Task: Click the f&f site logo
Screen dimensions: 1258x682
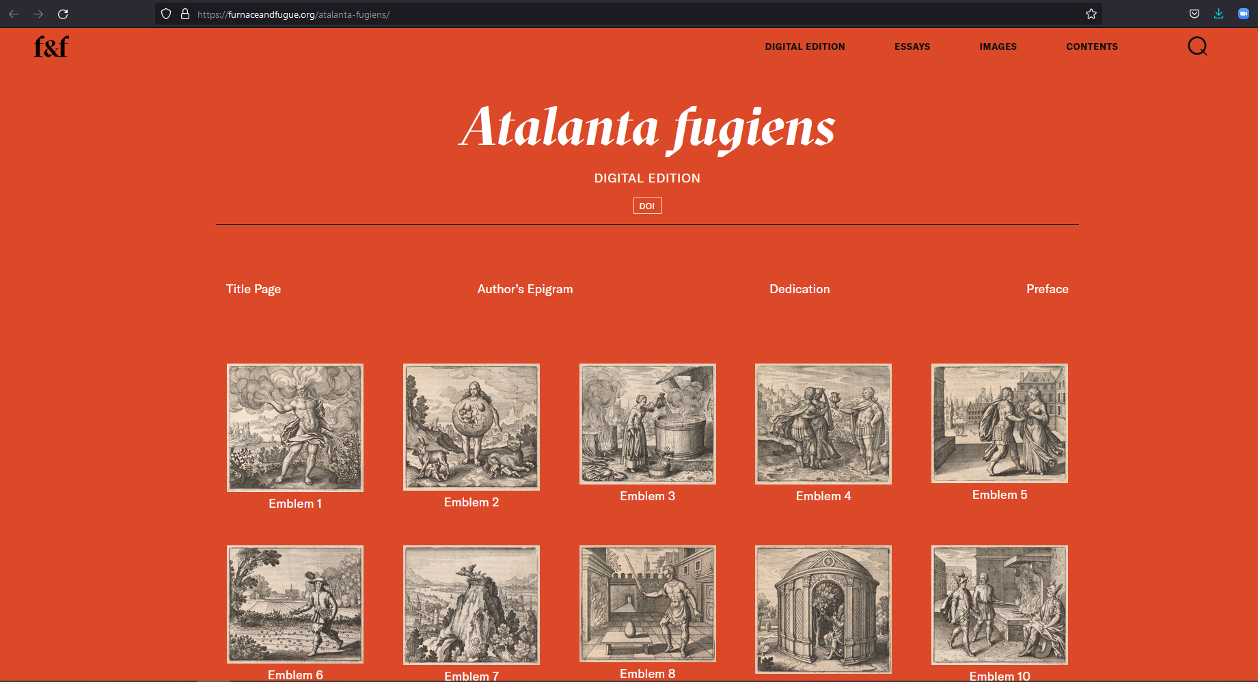Action: coord(51,46)
